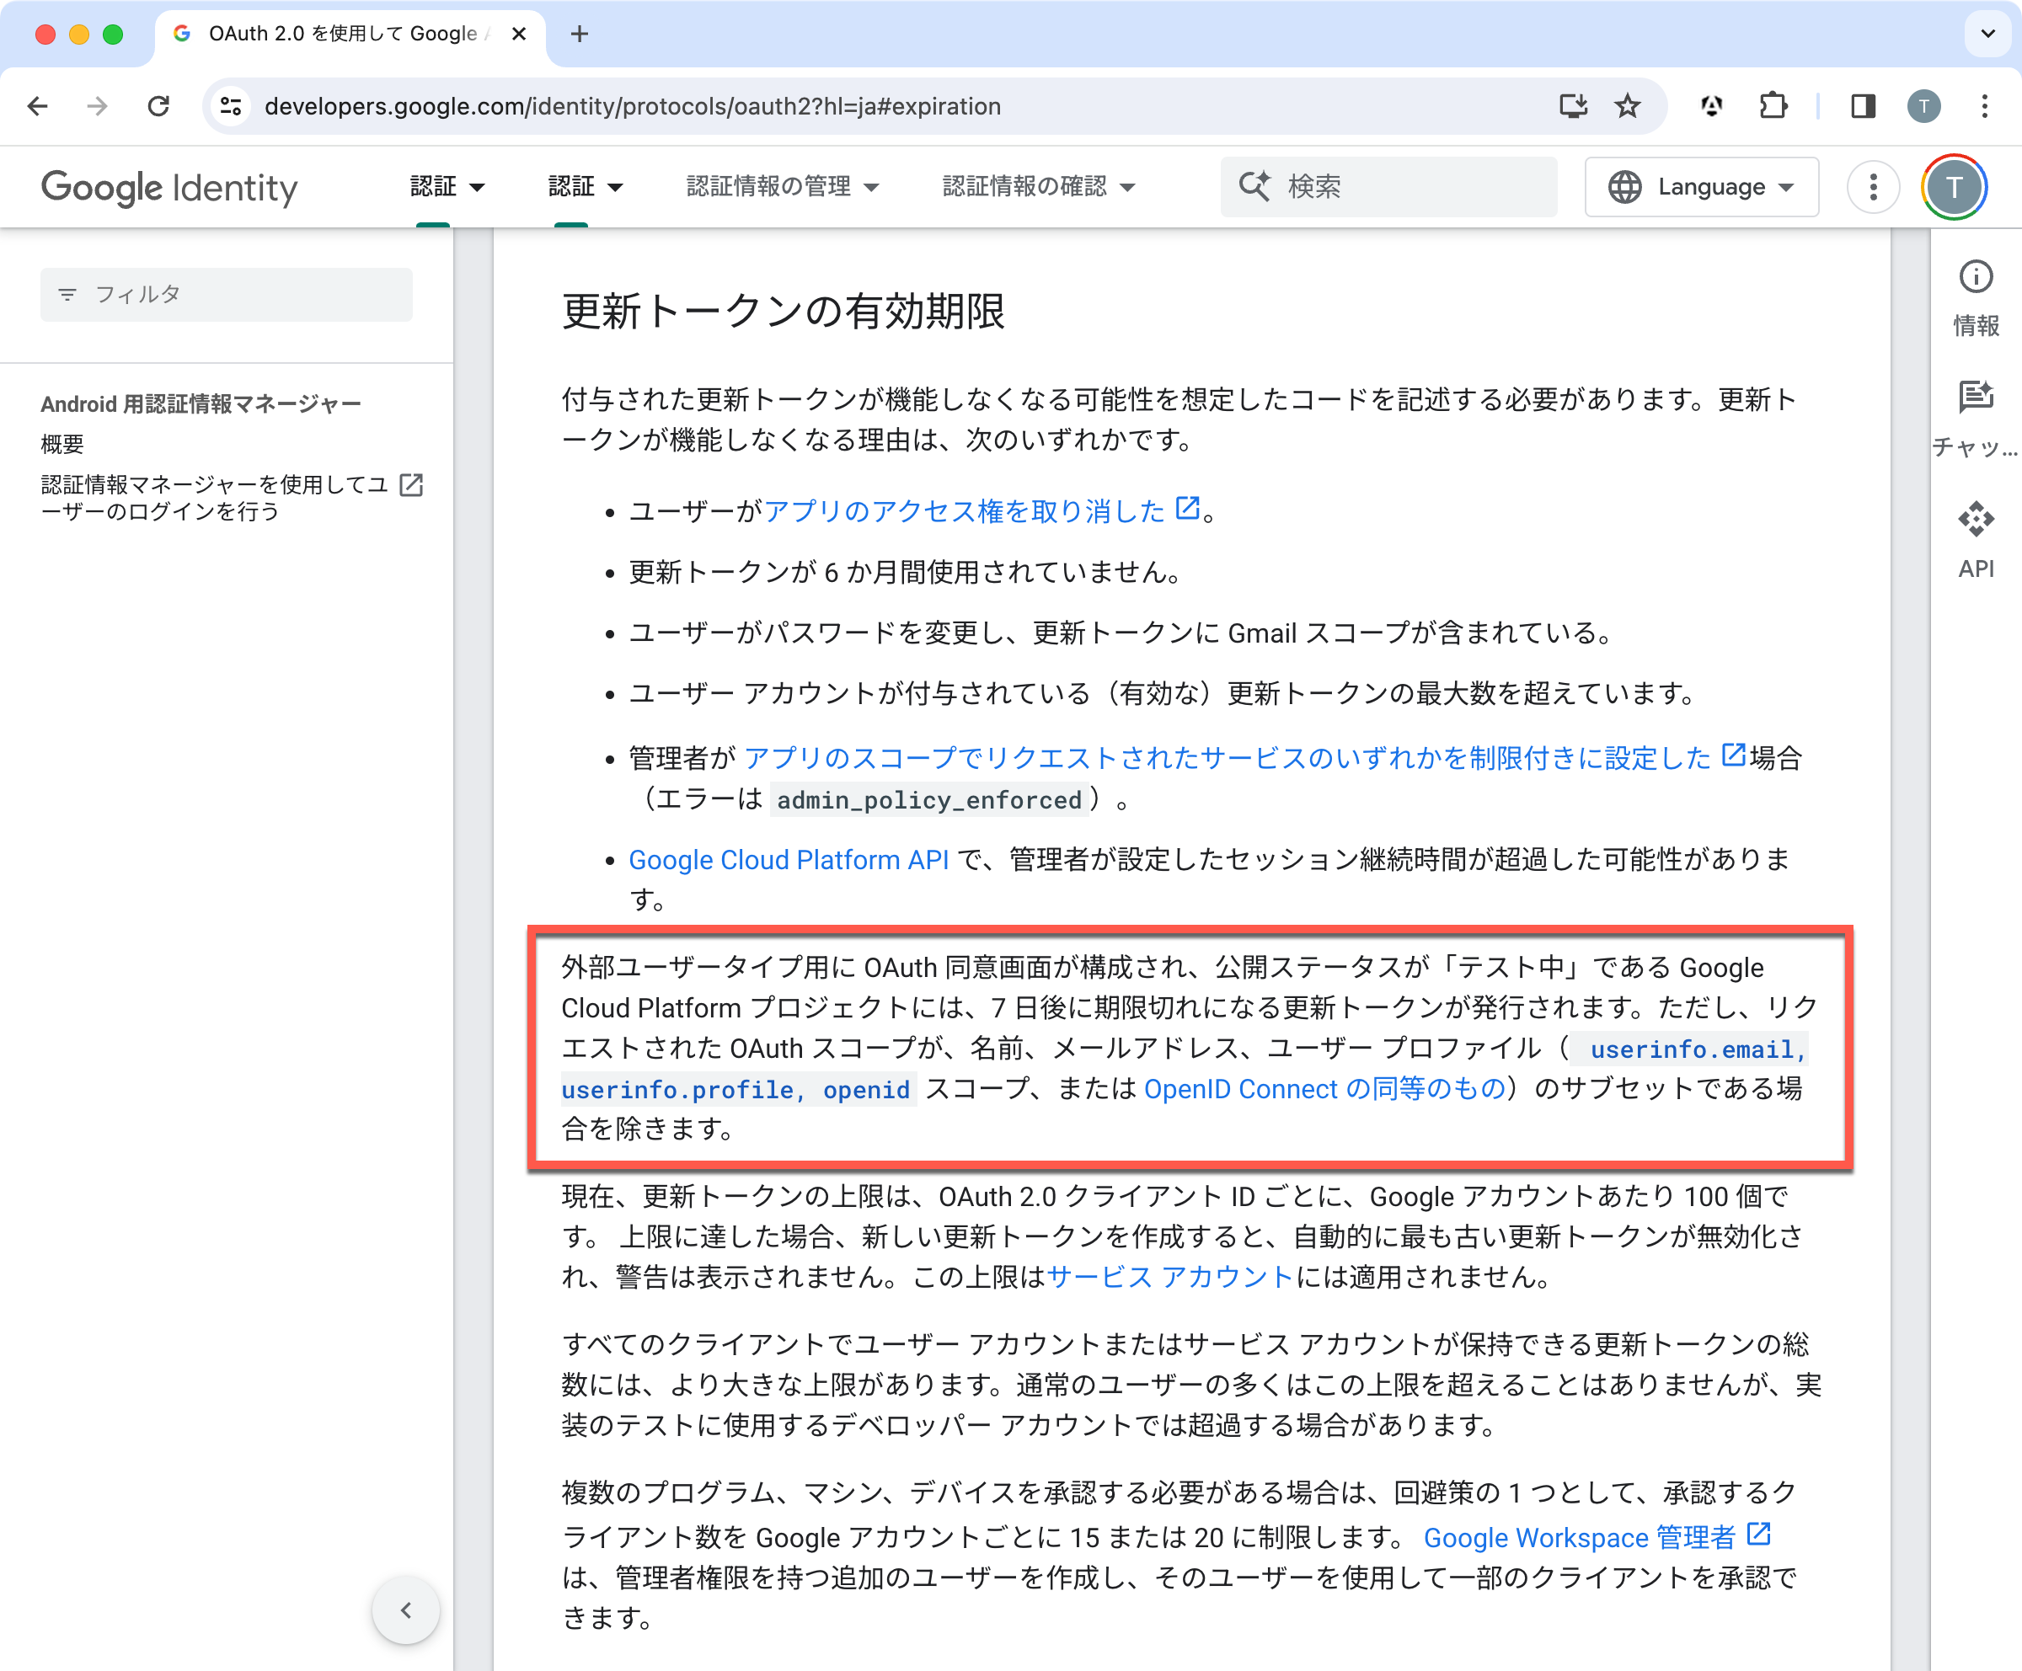
Task: Click the userinfo.email scope link
Action: [x=1697, y=1049]
